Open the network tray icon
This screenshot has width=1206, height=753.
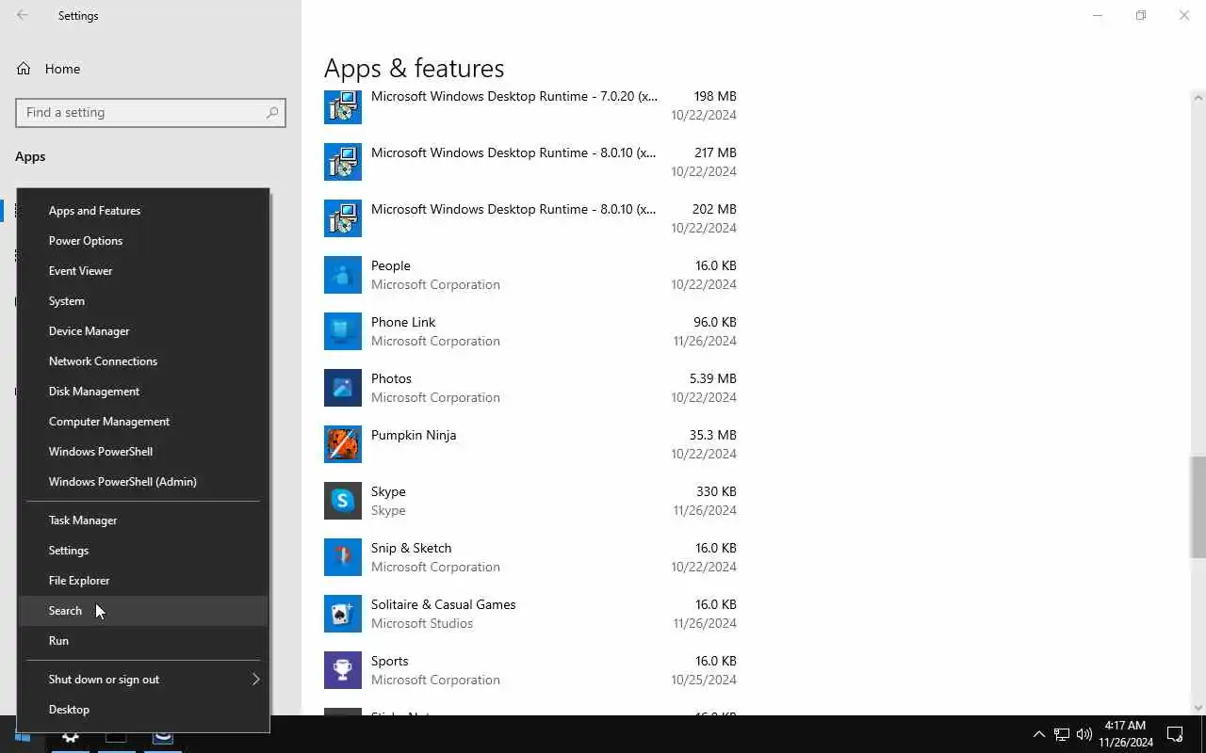[x=1062, y=734]
